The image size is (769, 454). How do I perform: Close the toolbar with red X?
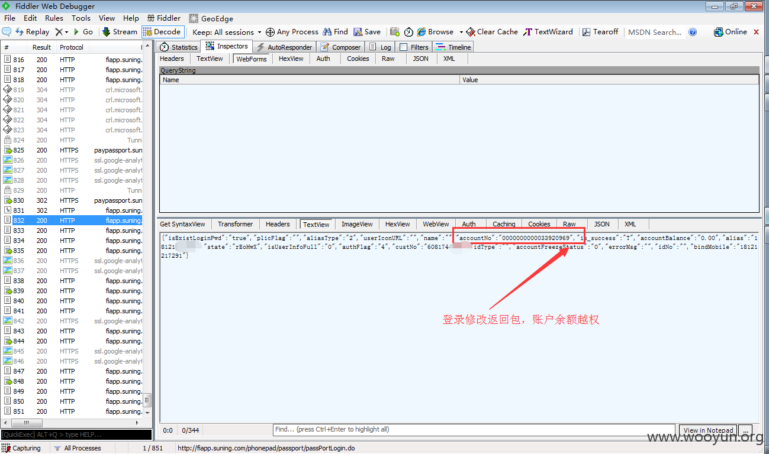pyautogui.click(x=756, y=32)
